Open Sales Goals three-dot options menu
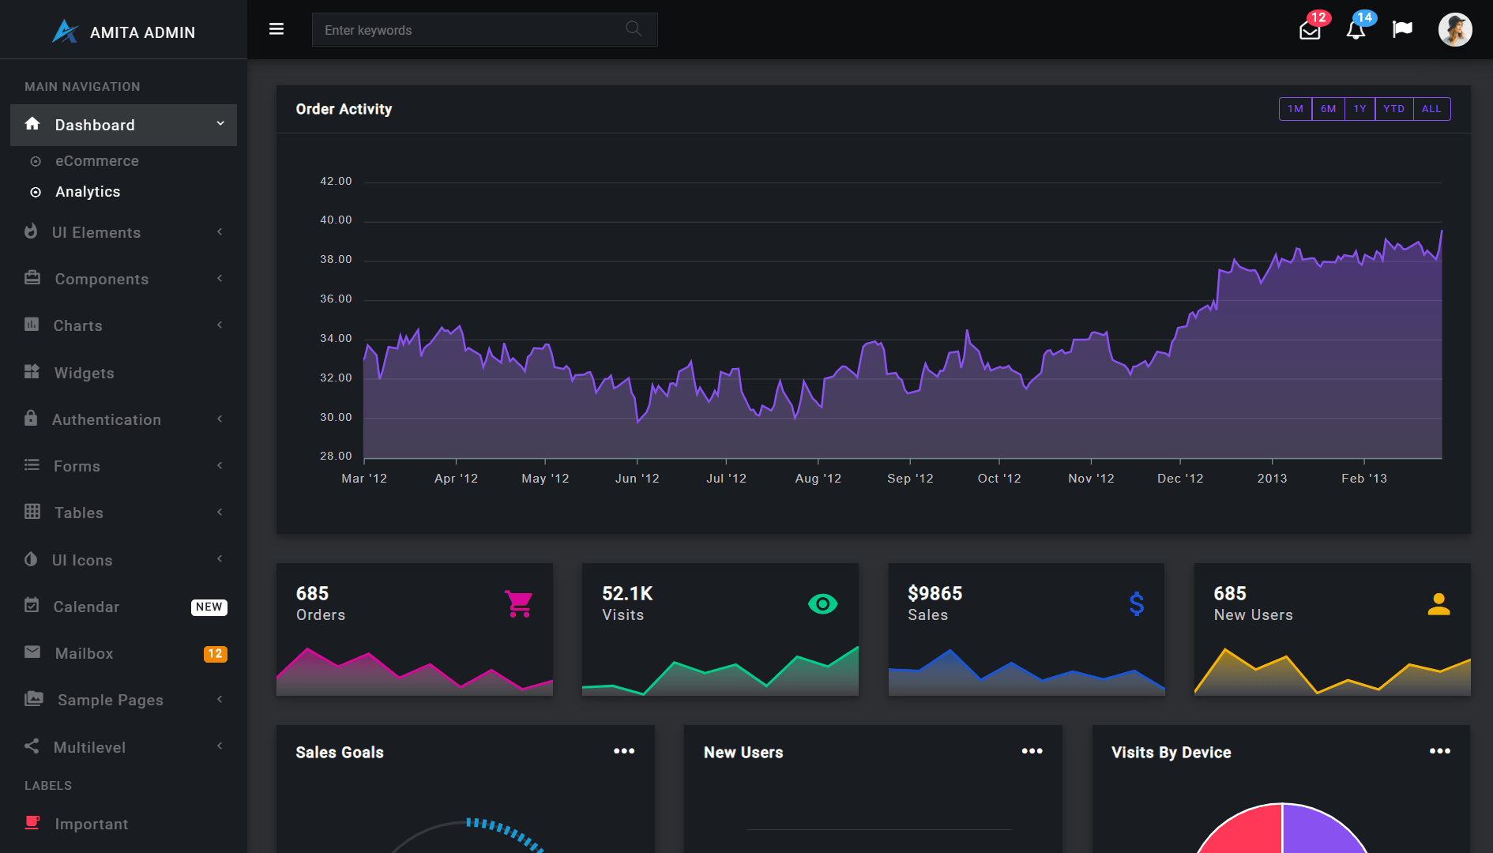The image size is (1493, 853). coord(624,751)
